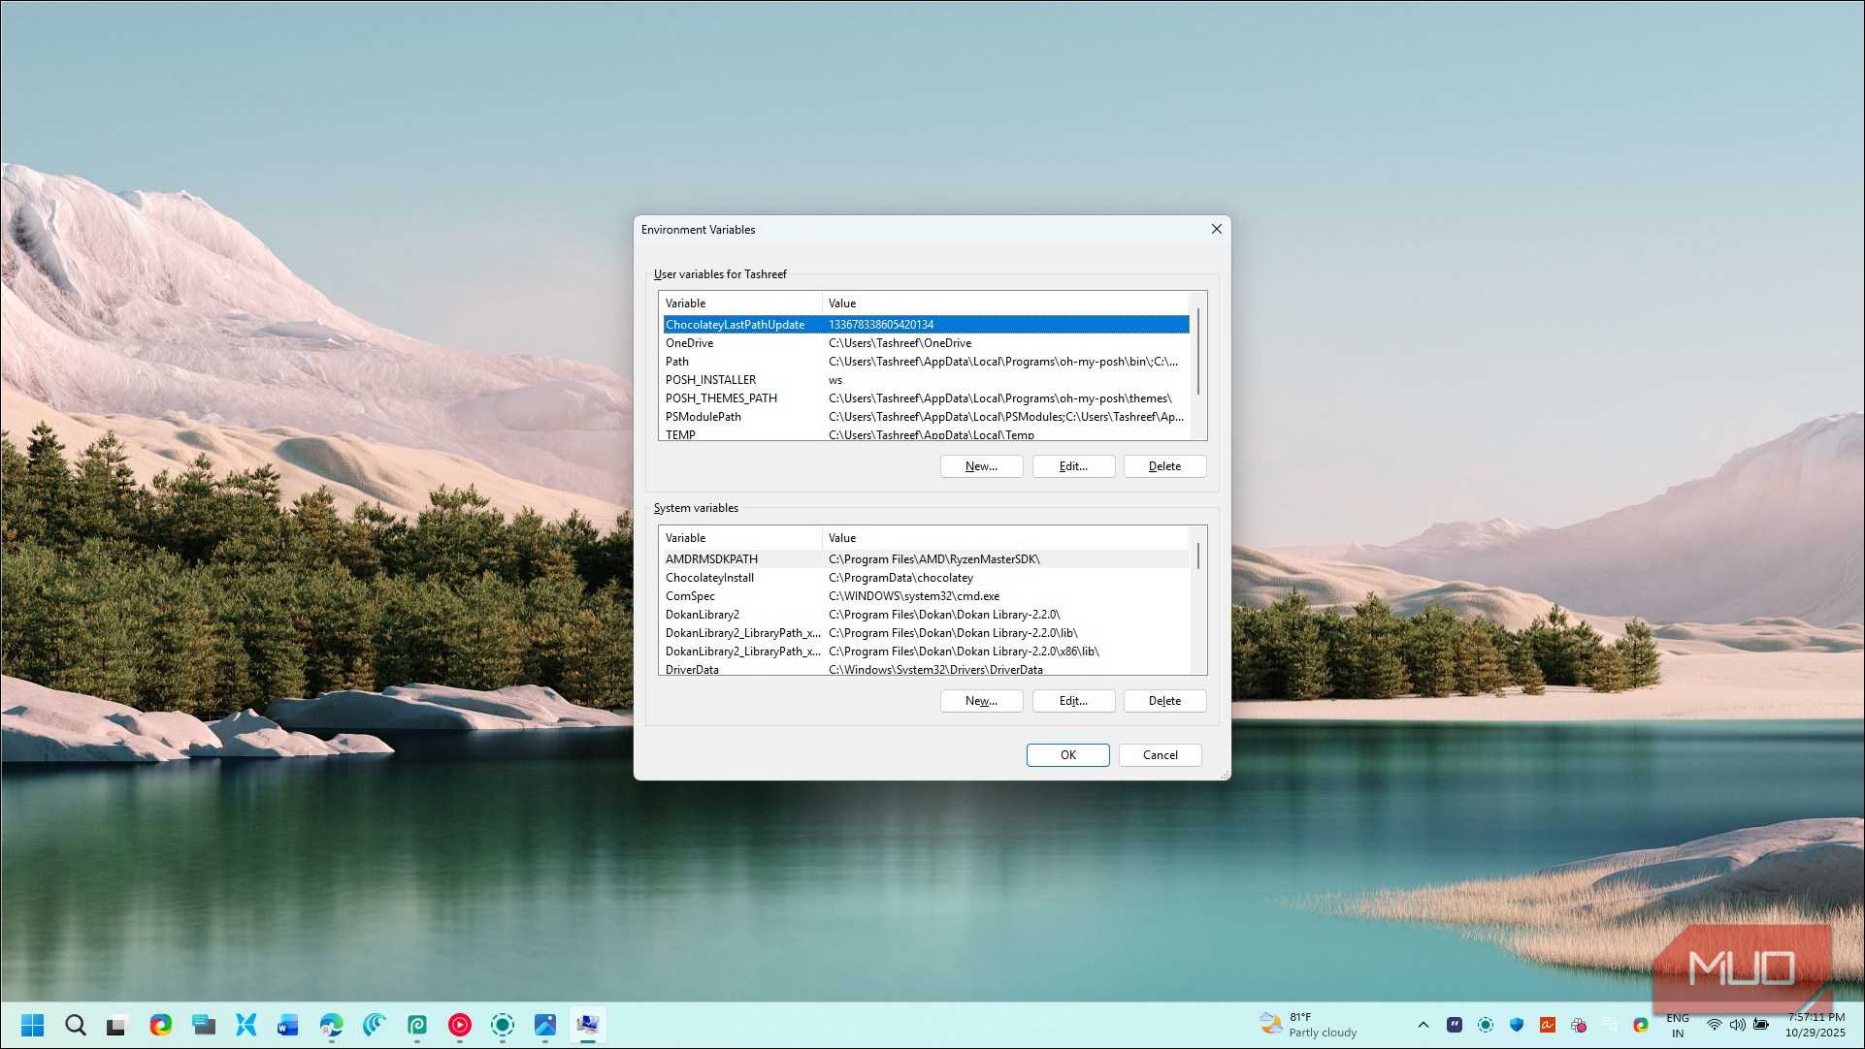Image resolution: width=1865 pixels, height=1049 pixels.
Task: Open the teal dotted-circle app icon in taskbar
Action: click(x=502, y=1025)
